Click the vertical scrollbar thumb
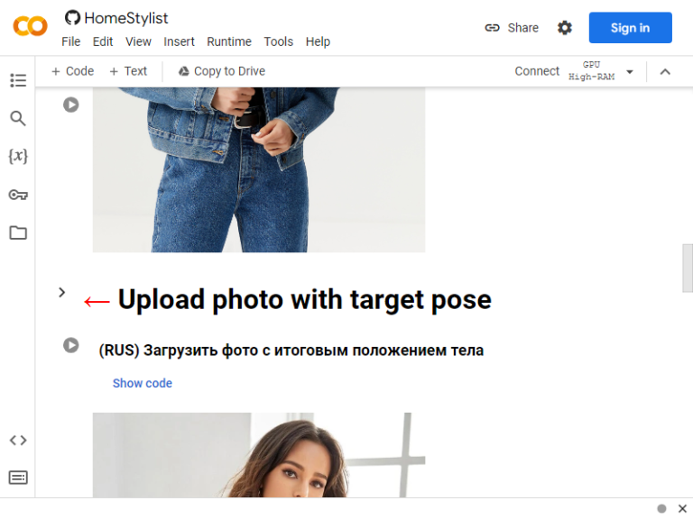The width and height of the screenshot is (693, 519). [688, 268]
